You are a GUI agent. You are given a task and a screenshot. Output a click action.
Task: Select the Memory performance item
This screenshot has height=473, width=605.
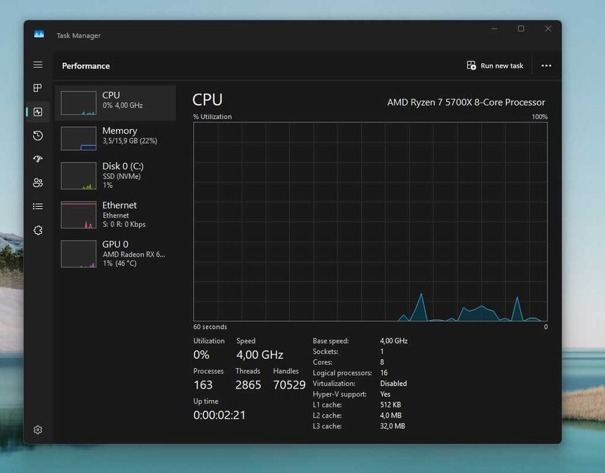(115, 138)
